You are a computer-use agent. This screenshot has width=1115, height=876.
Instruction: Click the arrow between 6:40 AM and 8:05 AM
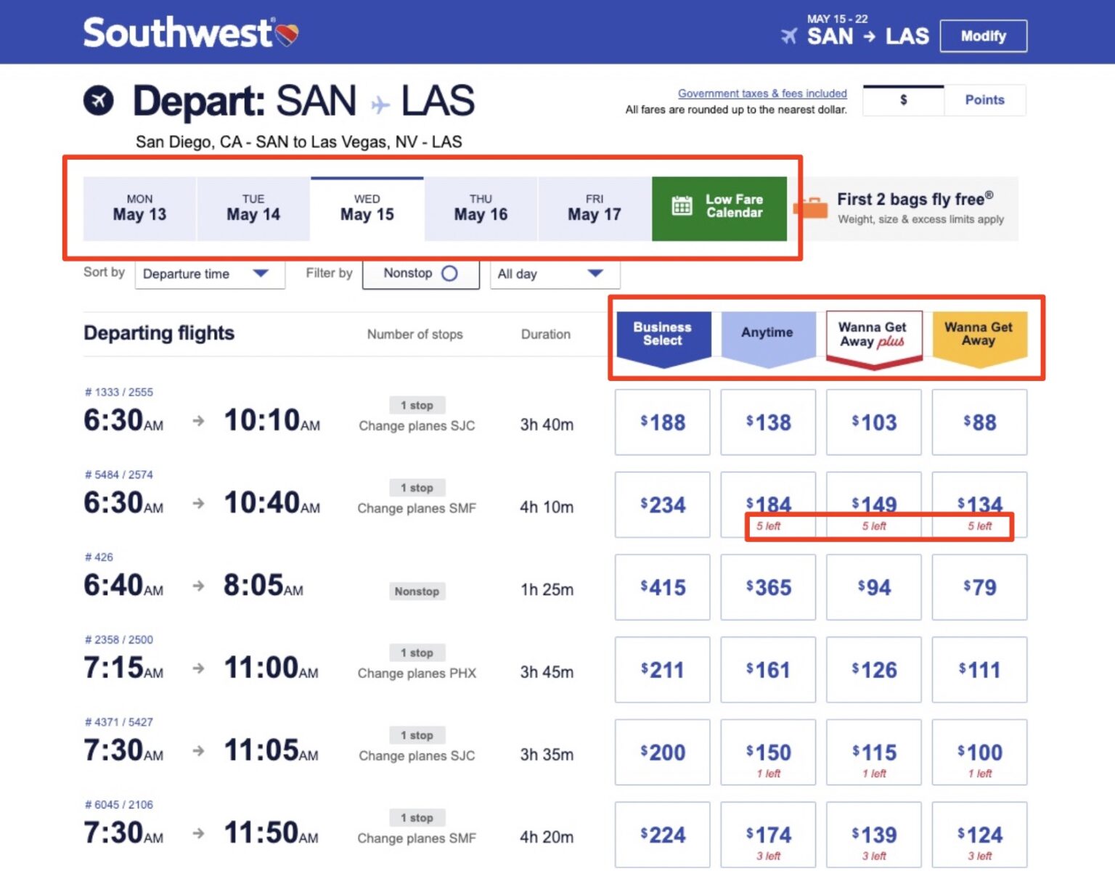pos(197,587)
